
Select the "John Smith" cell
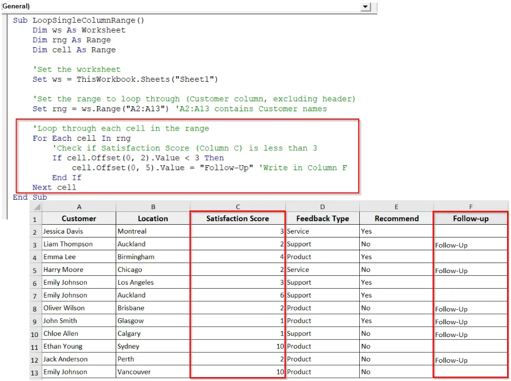tap(79, 321)
